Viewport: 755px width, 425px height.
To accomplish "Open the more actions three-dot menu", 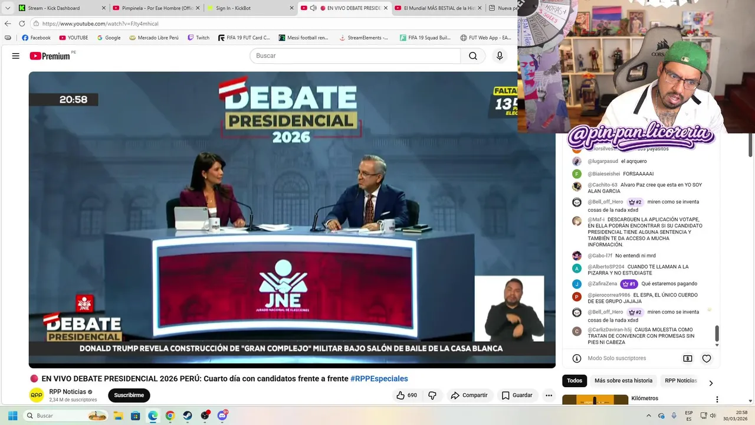I will (x=549, y=395).
